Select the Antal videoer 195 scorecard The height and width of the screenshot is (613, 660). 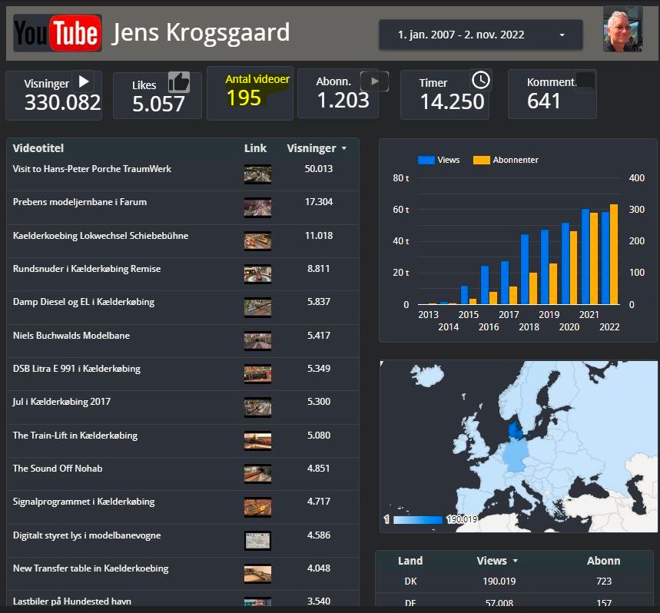tap(250, 94)
